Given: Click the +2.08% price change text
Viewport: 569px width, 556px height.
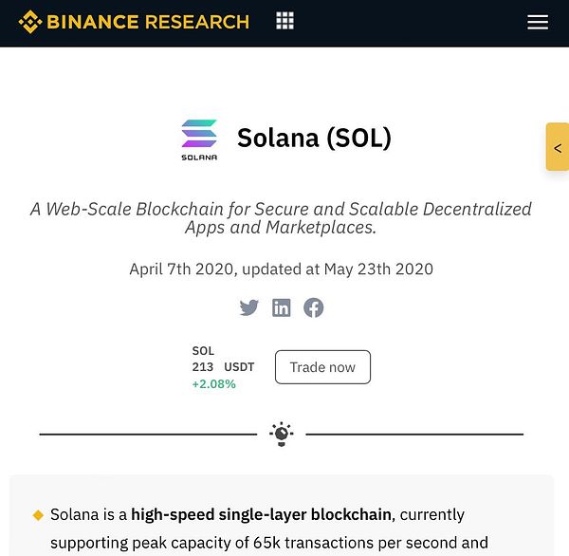Looking at the screenshot, I should click(214, 384).
